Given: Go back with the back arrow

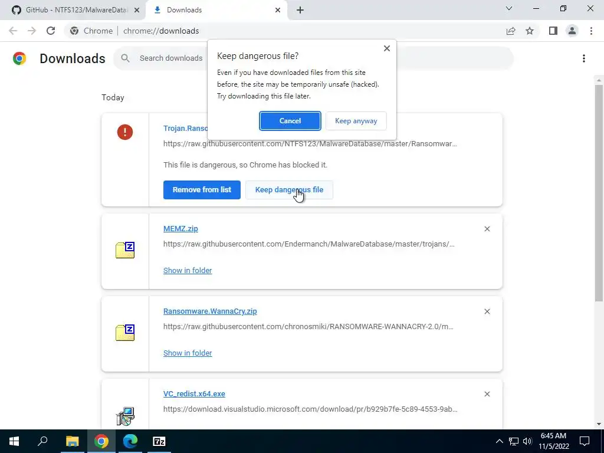Looking at the screenshot, I should coord(13,31).
